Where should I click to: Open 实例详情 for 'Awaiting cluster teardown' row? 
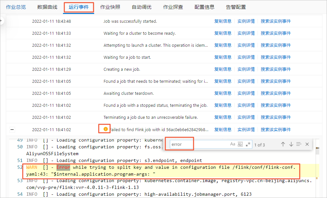coord(246,93)
